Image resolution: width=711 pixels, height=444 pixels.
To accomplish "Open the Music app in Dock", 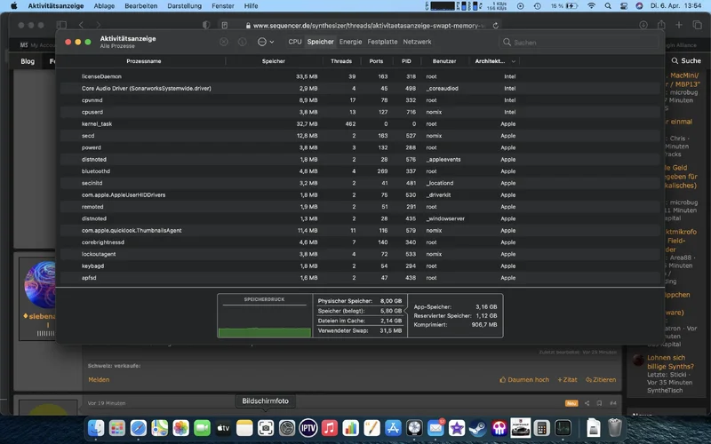I will coord(330,428).
